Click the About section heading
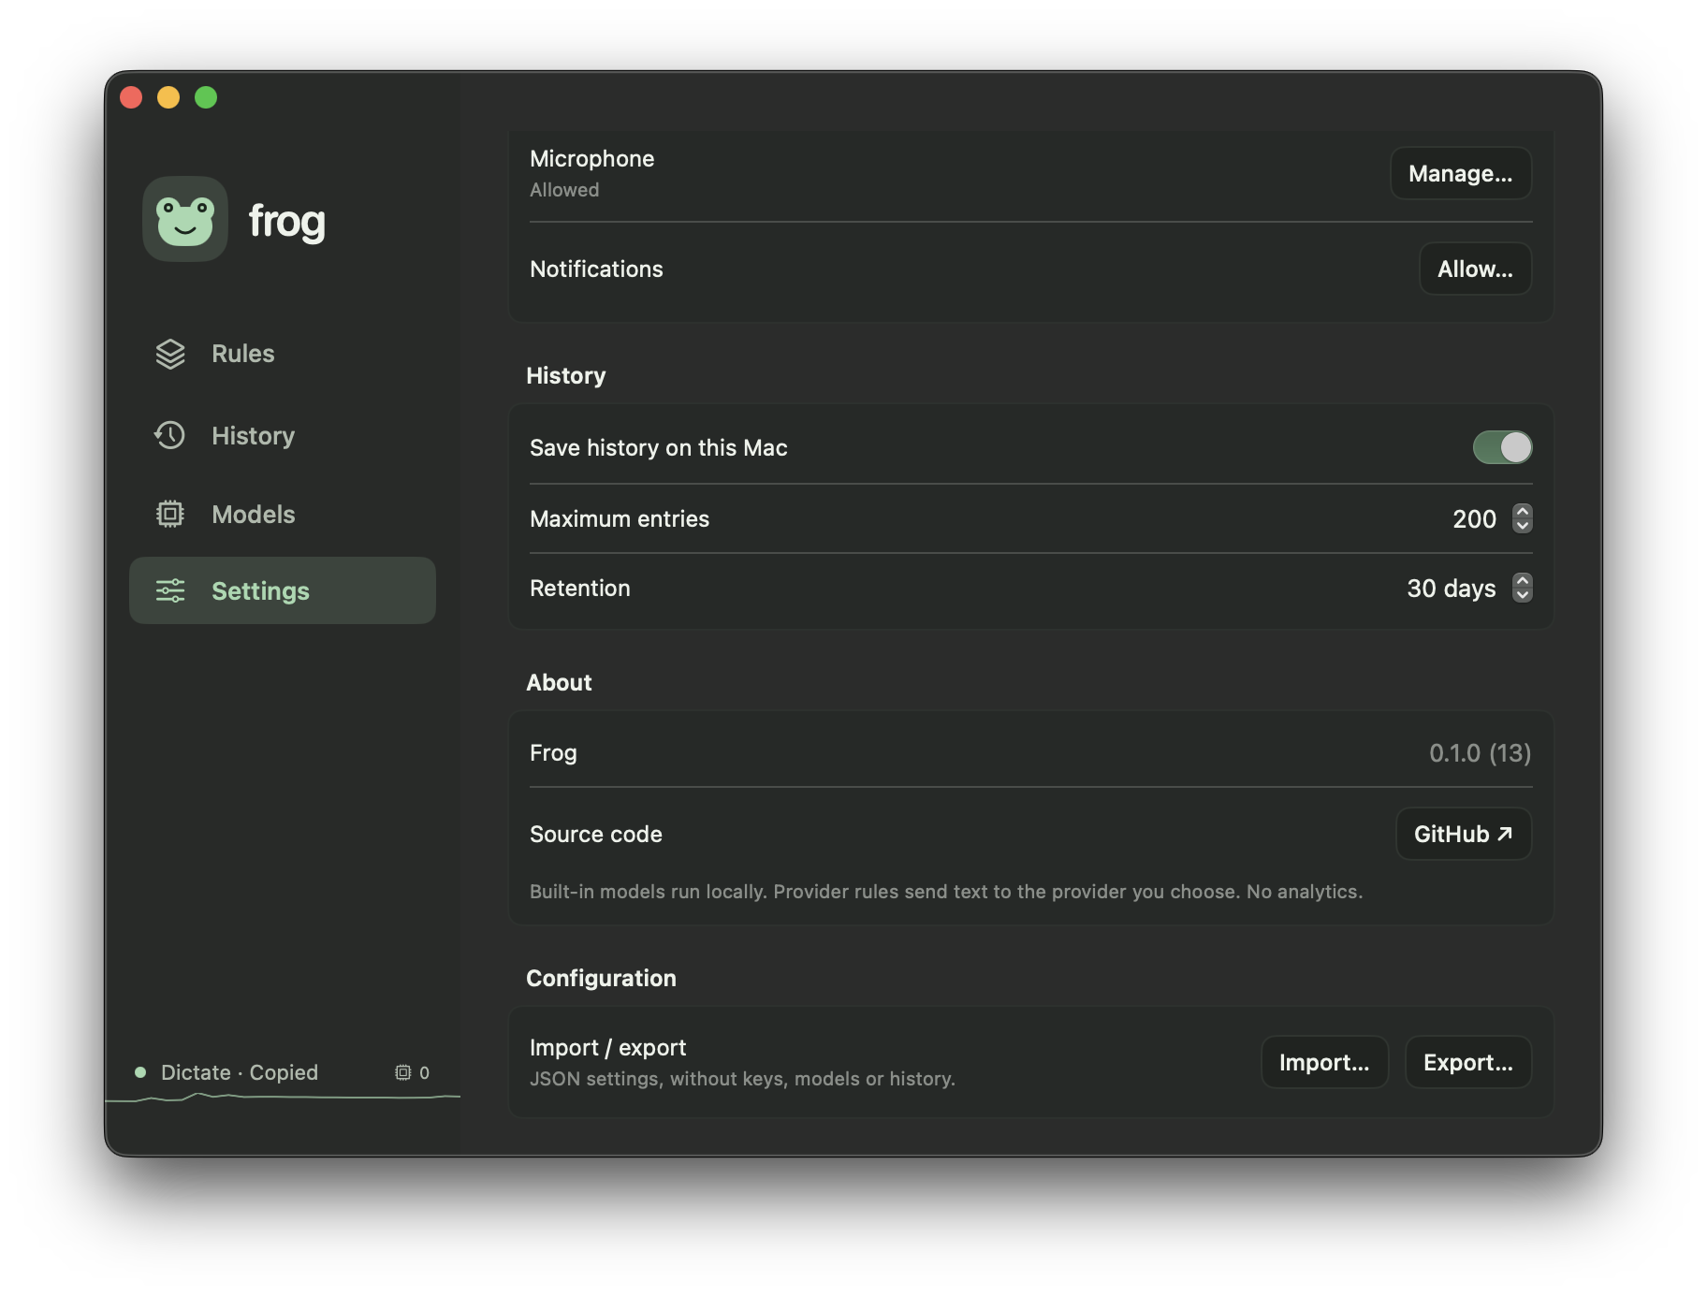Image resolution: width=1707 pixels, height=1295 pixels. (x=560, y=682)
